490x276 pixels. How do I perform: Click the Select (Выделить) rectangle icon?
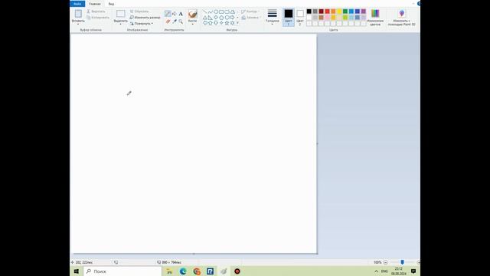(121, 14)
